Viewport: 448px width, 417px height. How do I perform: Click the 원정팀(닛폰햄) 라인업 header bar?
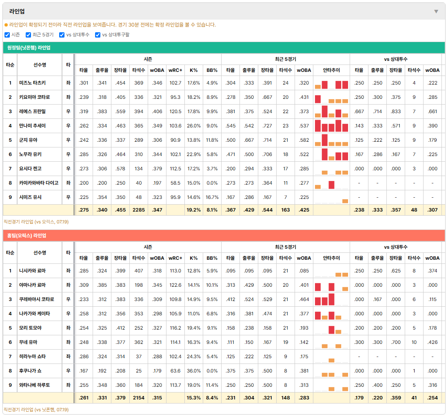pyautogui.click(x=224, y=48)
